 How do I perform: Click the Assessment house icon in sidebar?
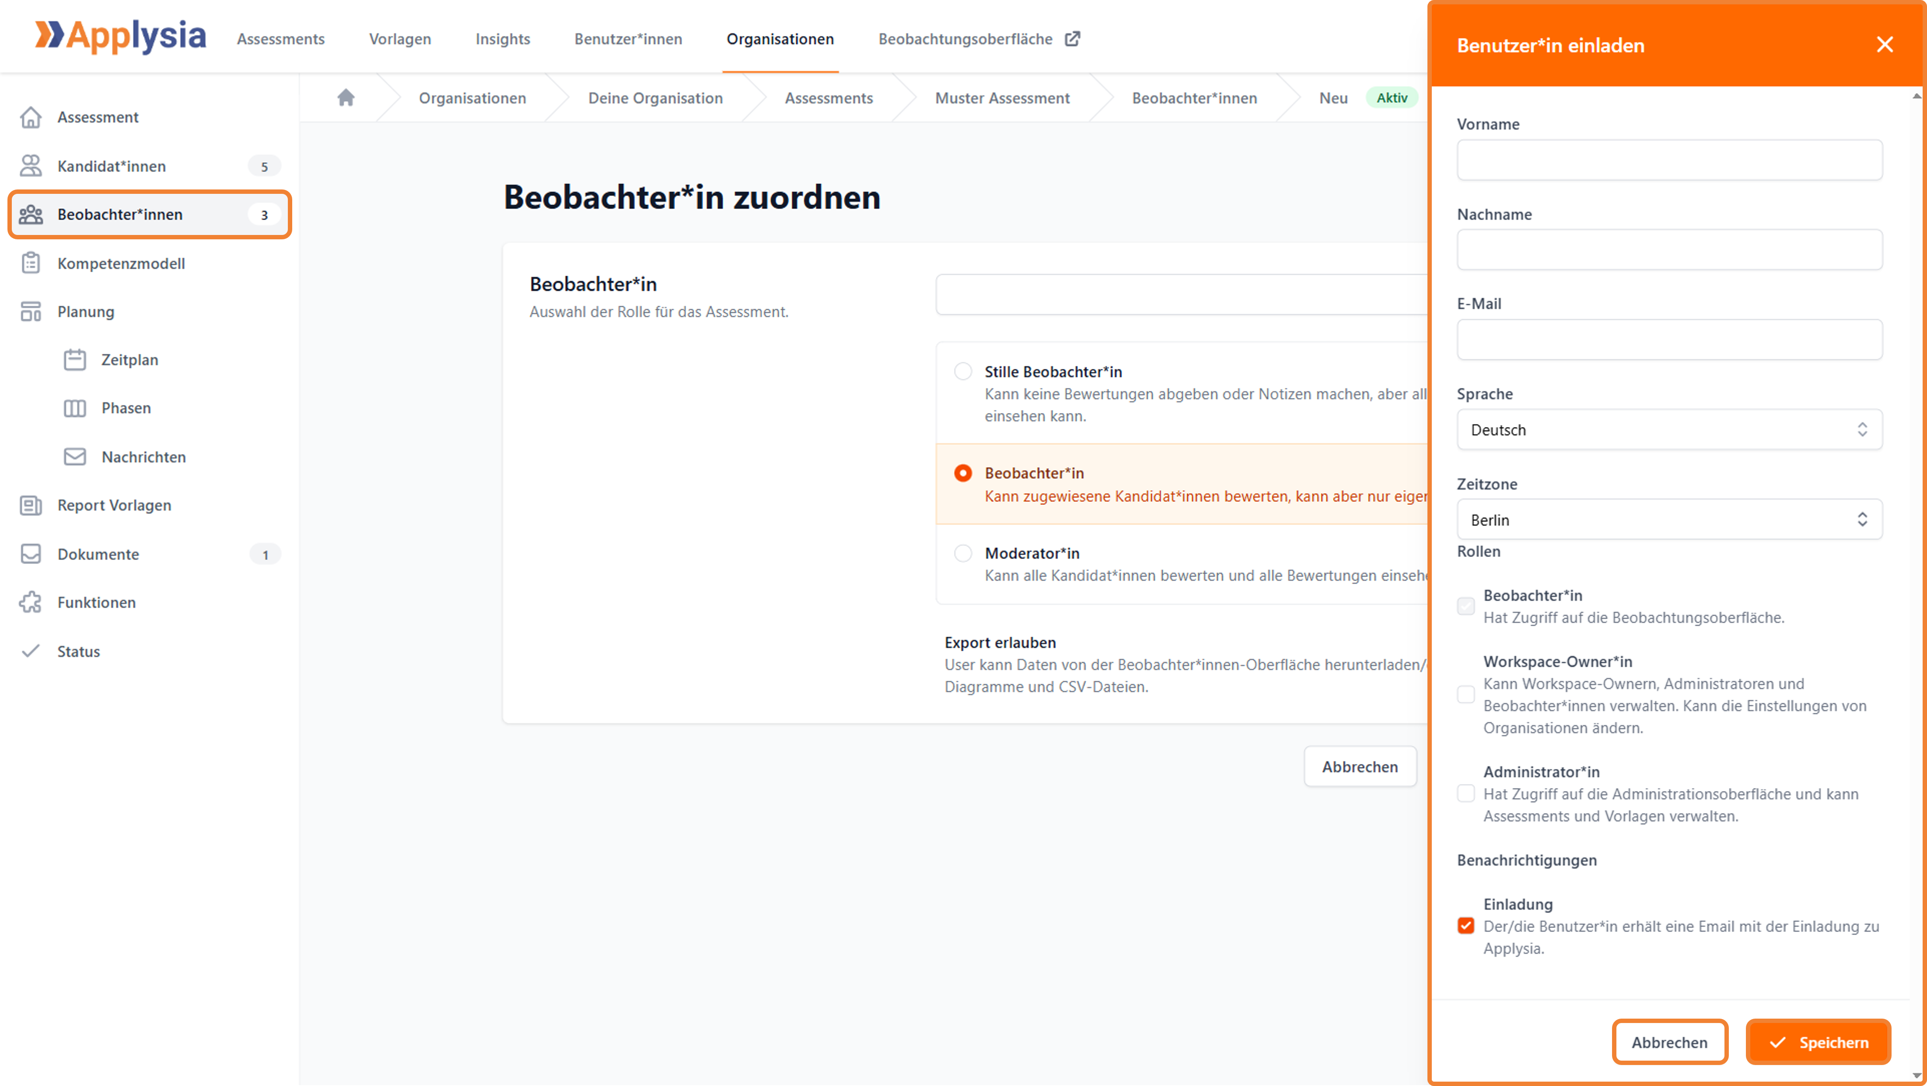click(31, 118)
